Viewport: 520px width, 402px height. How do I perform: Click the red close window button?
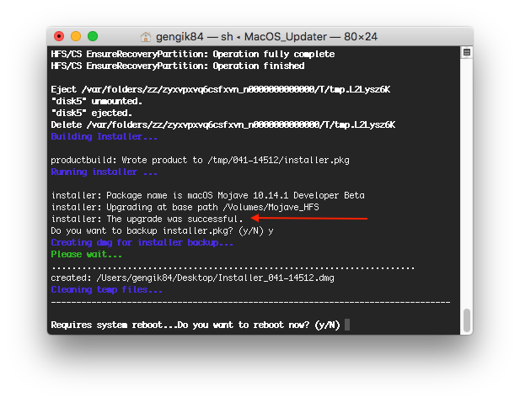pos(59,36)
